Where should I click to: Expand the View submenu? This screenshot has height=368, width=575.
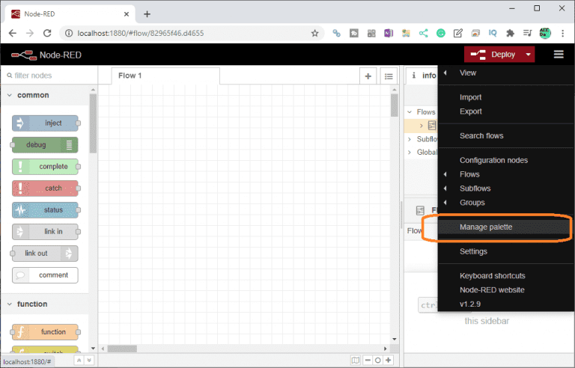468,73
